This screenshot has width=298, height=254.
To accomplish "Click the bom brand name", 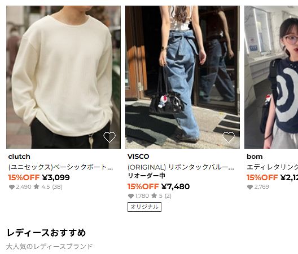I will 255,157.
